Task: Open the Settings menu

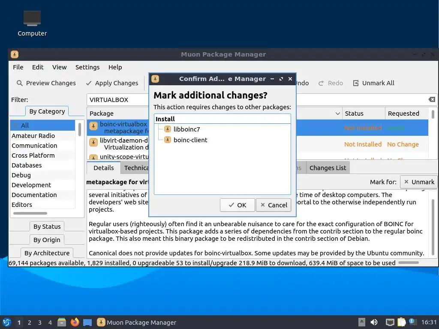Action: click(x=87, y=67)
